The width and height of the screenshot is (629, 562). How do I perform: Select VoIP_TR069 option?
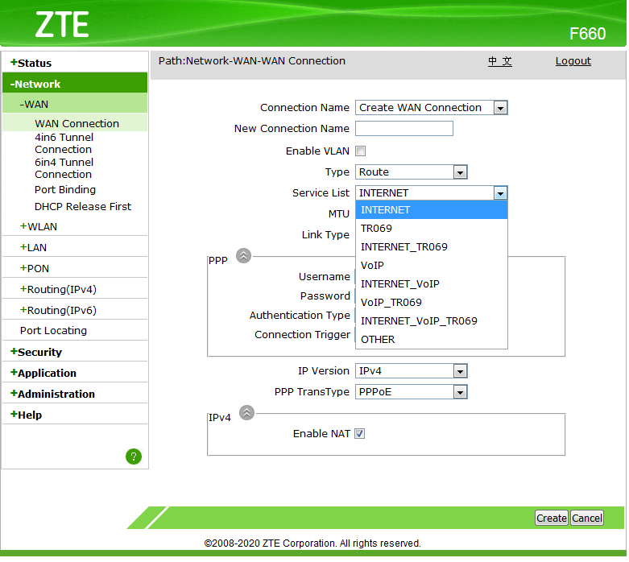[432, 303]
